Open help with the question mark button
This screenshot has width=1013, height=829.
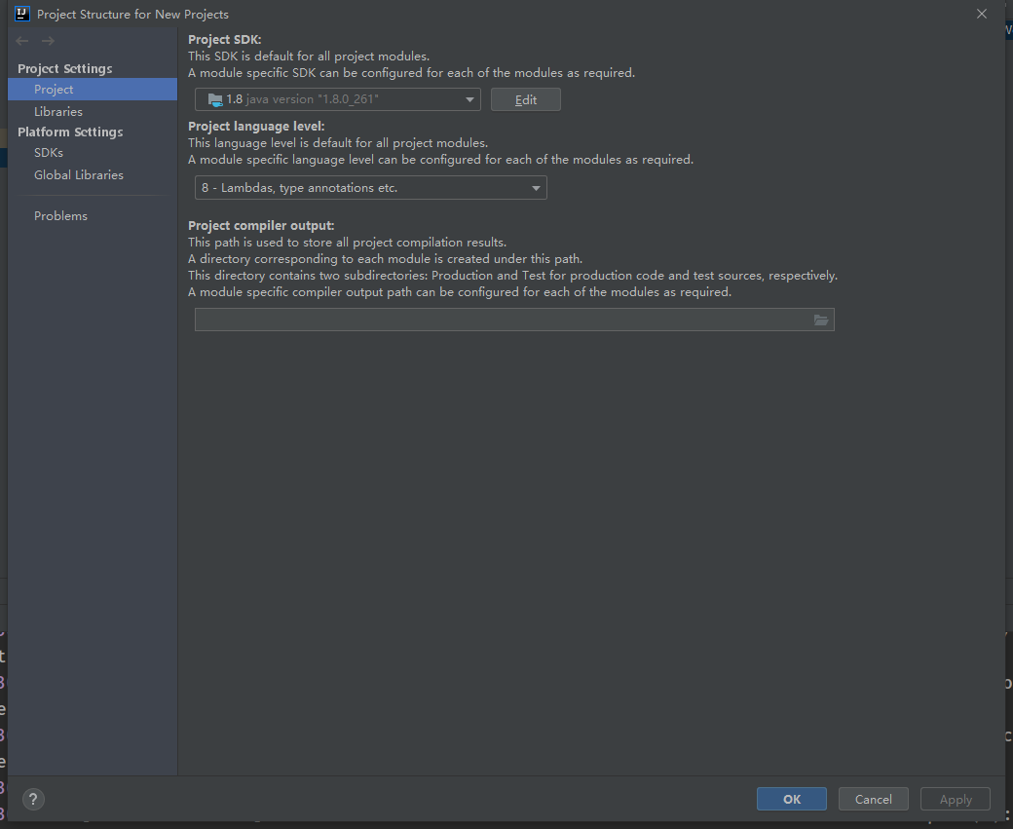[x=33, y=799]
